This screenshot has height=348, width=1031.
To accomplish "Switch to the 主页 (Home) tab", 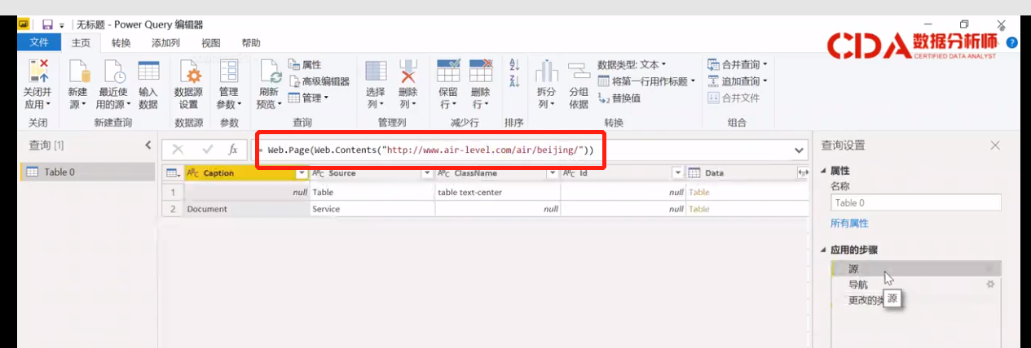I will (x=81, y=43).
